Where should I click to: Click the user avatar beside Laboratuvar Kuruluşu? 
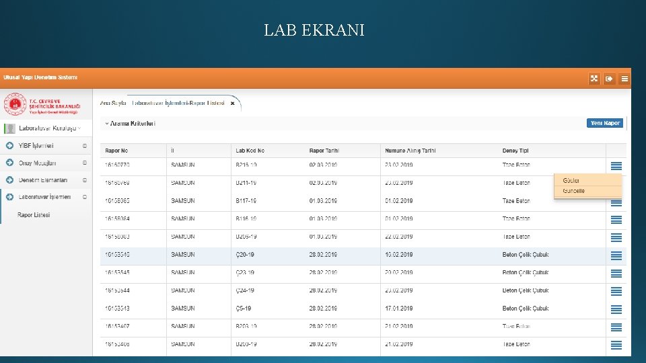pyautogui.click(x=9, y=128)
